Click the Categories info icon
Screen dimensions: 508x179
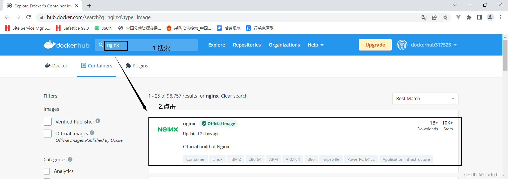pyautogui.click(x=70, y=159)
